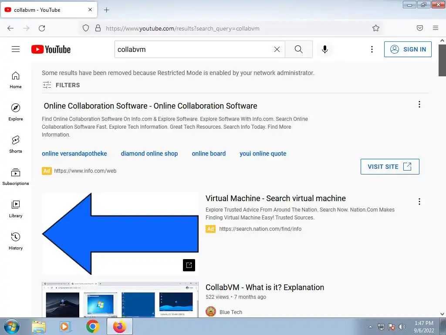This screenshot has height=335, width=446.
Task: Close the collabvm YouTube tab
Action: coord(90,10)
